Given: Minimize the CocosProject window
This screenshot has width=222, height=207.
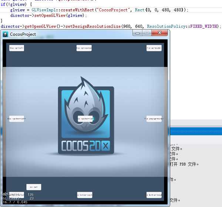Looking at the screenshot, I should coord(137,33).
